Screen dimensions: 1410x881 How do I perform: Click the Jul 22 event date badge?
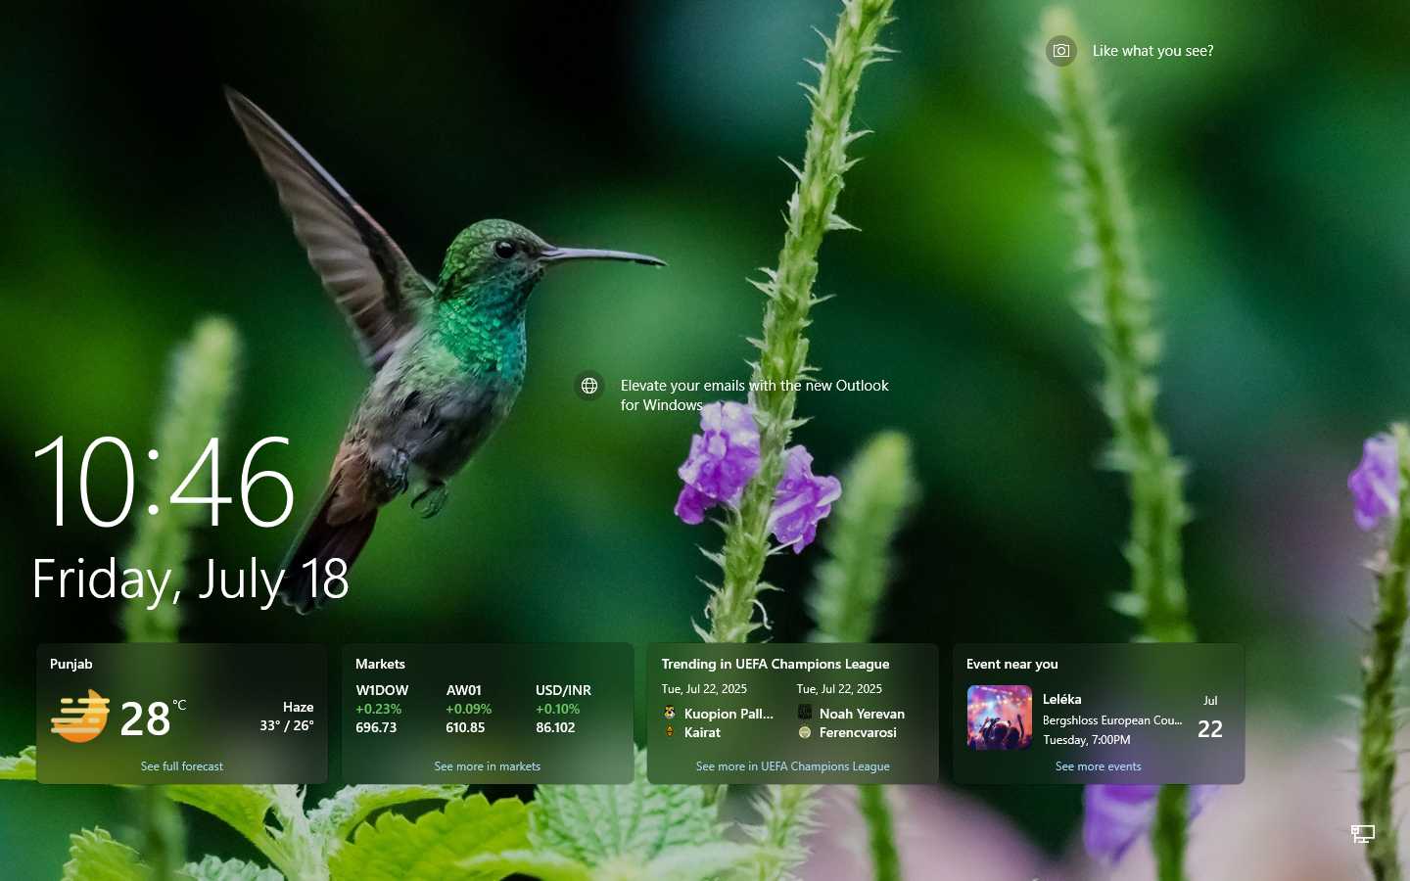tap(1210, 719)
